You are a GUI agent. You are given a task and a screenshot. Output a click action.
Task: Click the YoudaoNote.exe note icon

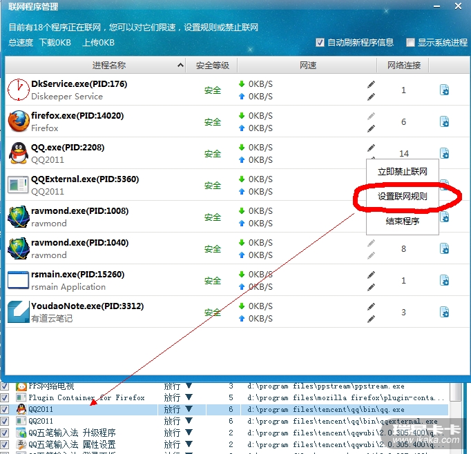(18, 312)
